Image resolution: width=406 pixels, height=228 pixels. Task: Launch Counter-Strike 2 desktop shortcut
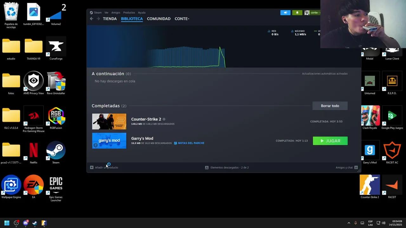pyautogui.click(x=370, y=187)
